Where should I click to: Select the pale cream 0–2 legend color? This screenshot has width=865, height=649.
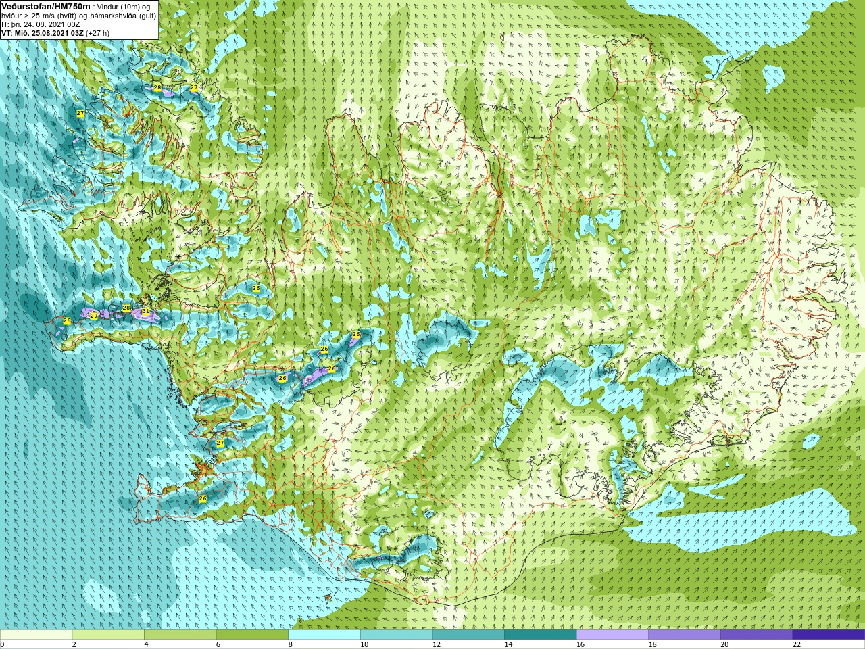pos(36,634)
